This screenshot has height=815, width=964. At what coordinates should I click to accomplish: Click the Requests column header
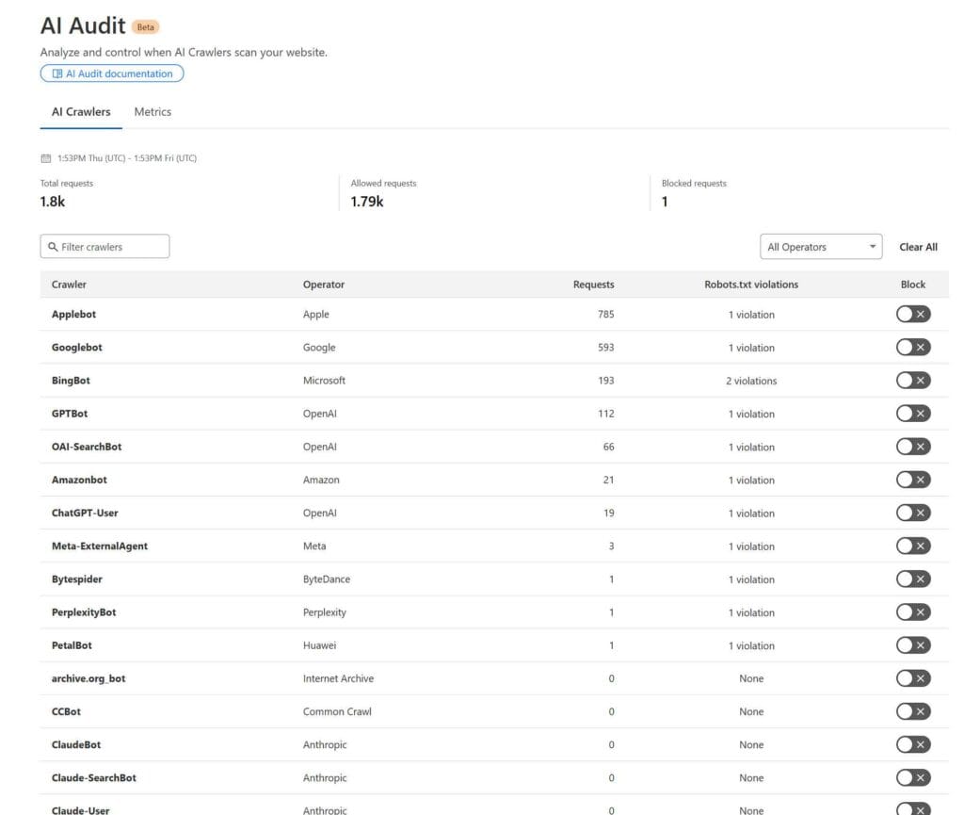(593, 284)
